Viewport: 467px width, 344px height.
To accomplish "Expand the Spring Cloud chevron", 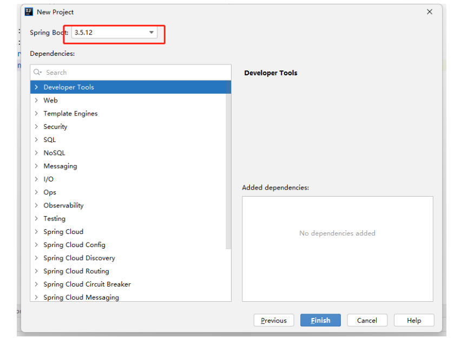I will coord(36,231).
